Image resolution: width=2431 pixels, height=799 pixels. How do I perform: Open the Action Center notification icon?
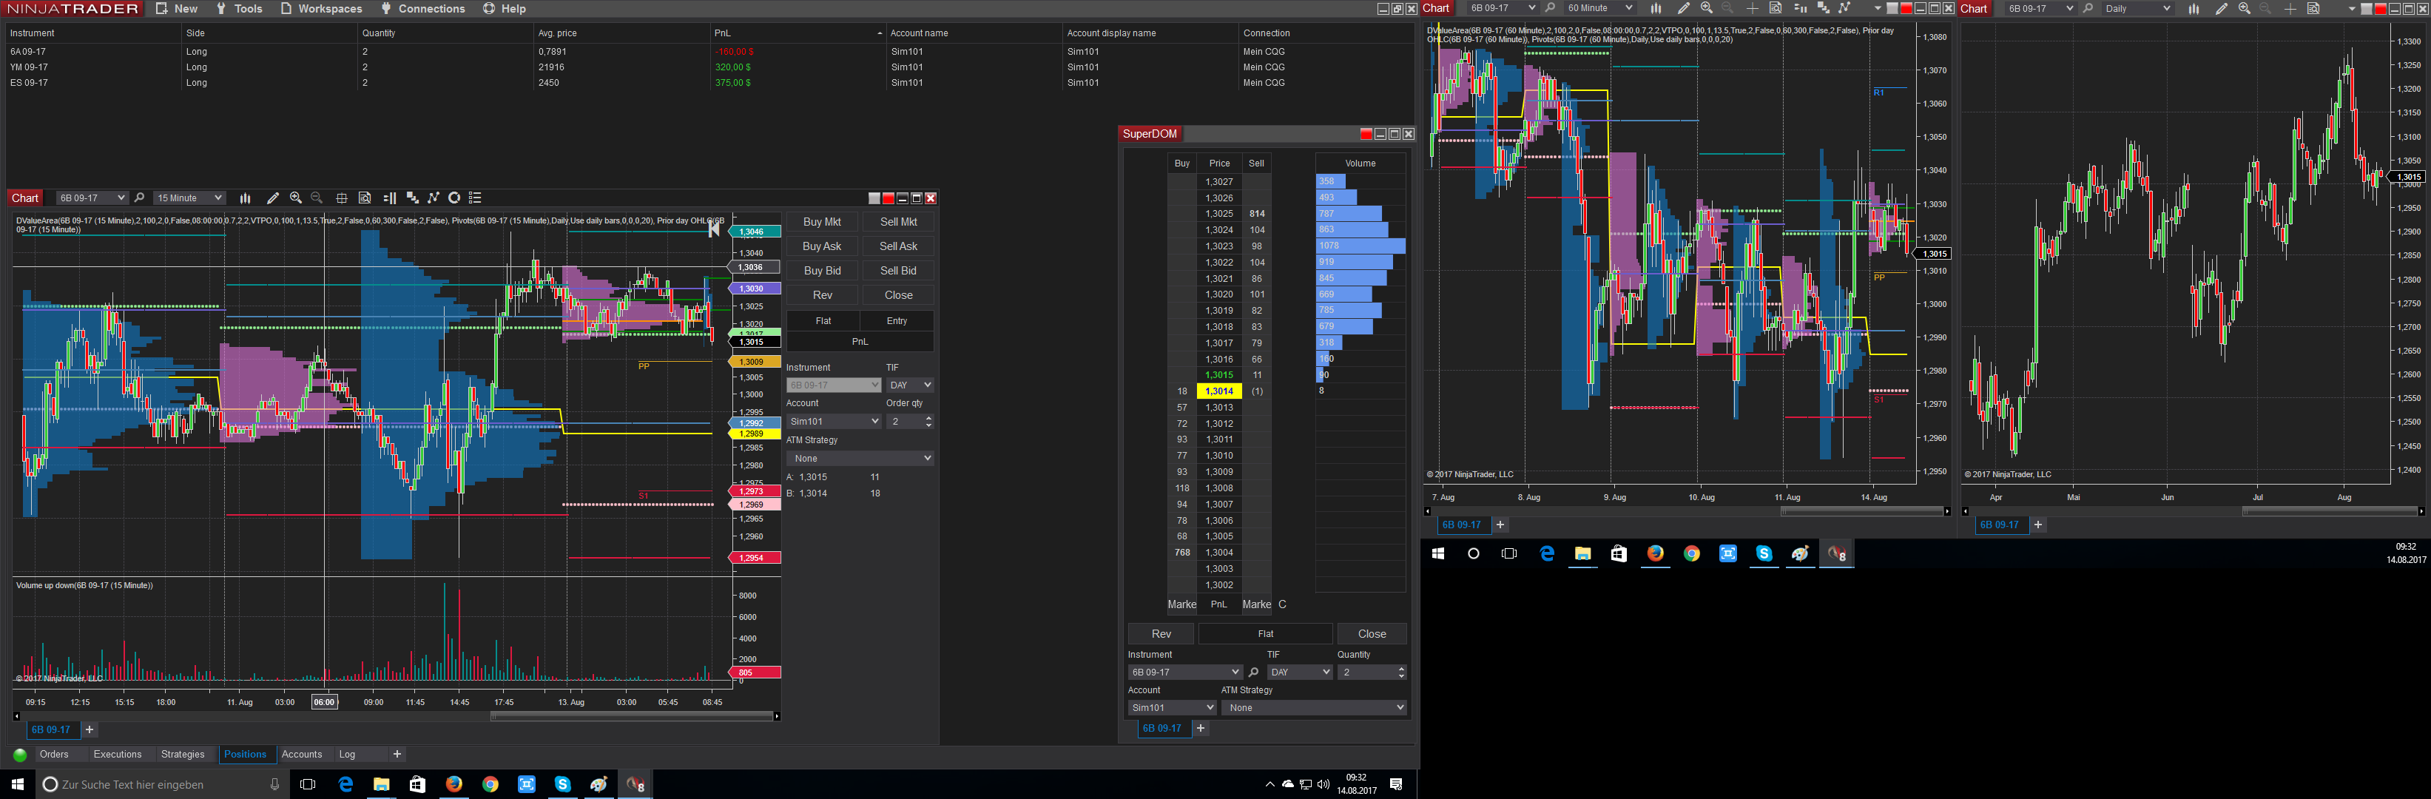(1397, 784)
